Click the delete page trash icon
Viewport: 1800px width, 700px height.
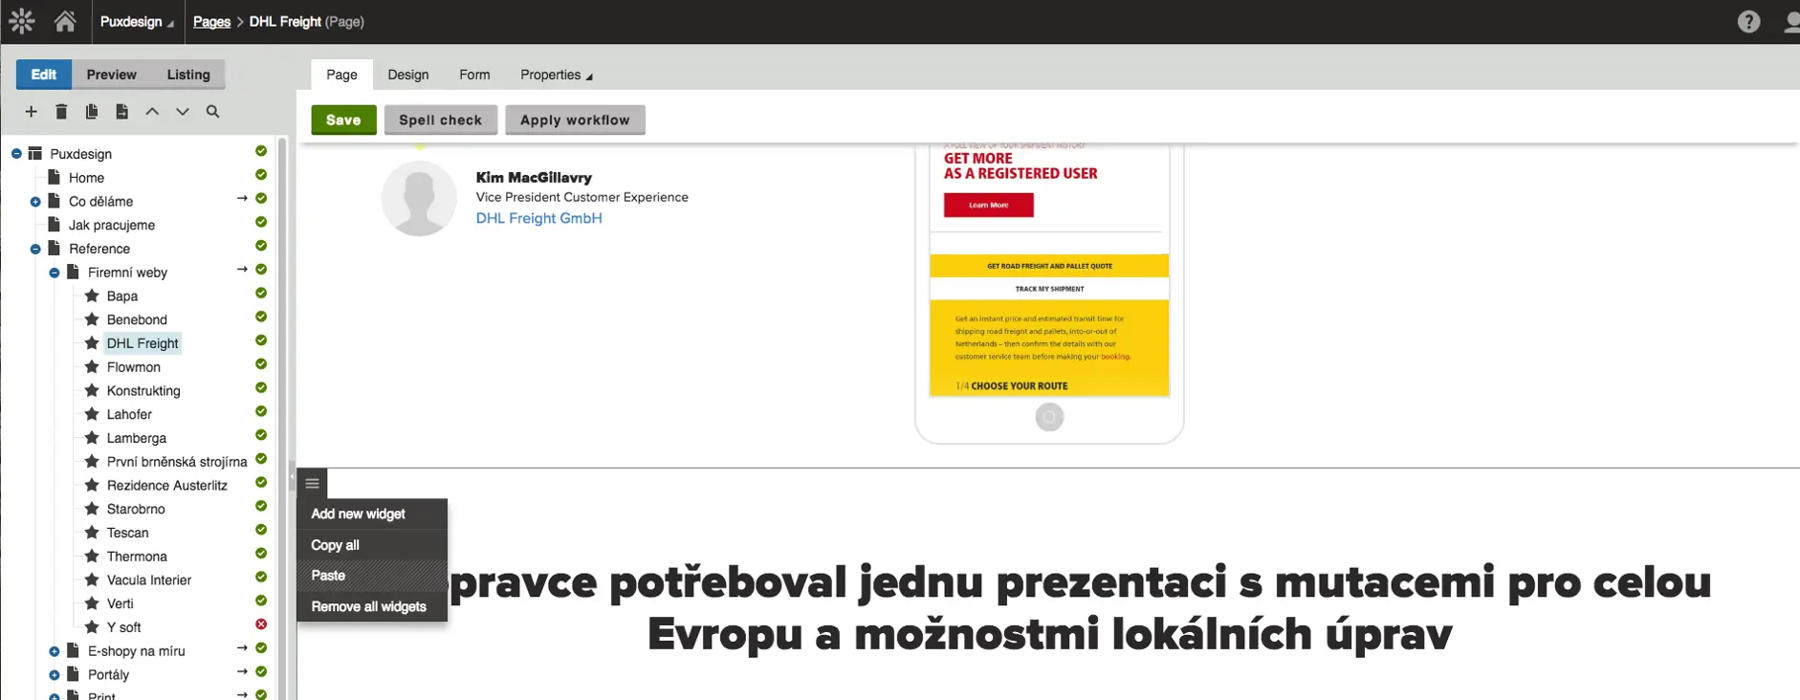[61, 112]
